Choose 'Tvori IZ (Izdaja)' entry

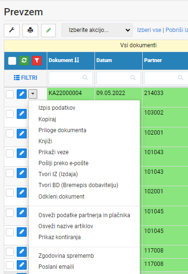pos(58,174)
